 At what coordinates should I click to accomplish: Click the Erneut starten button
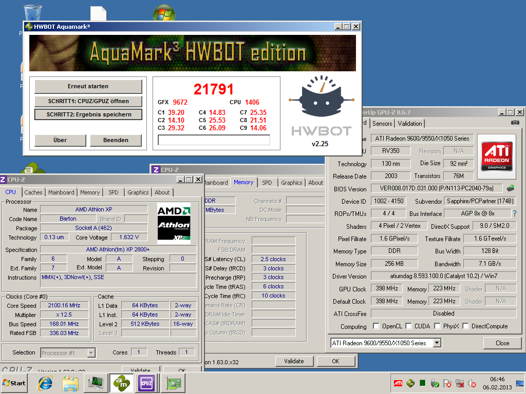(88, 86)
